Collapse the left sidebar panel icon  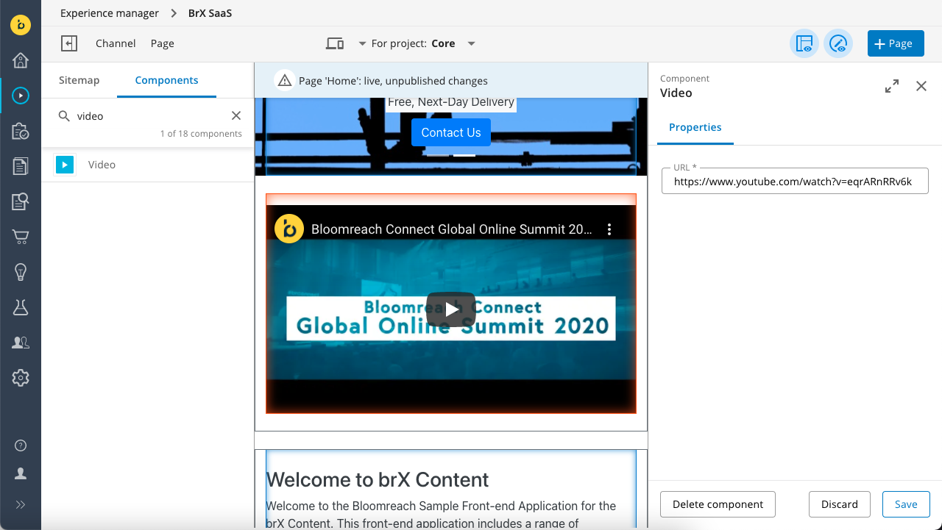pos(69,43)
